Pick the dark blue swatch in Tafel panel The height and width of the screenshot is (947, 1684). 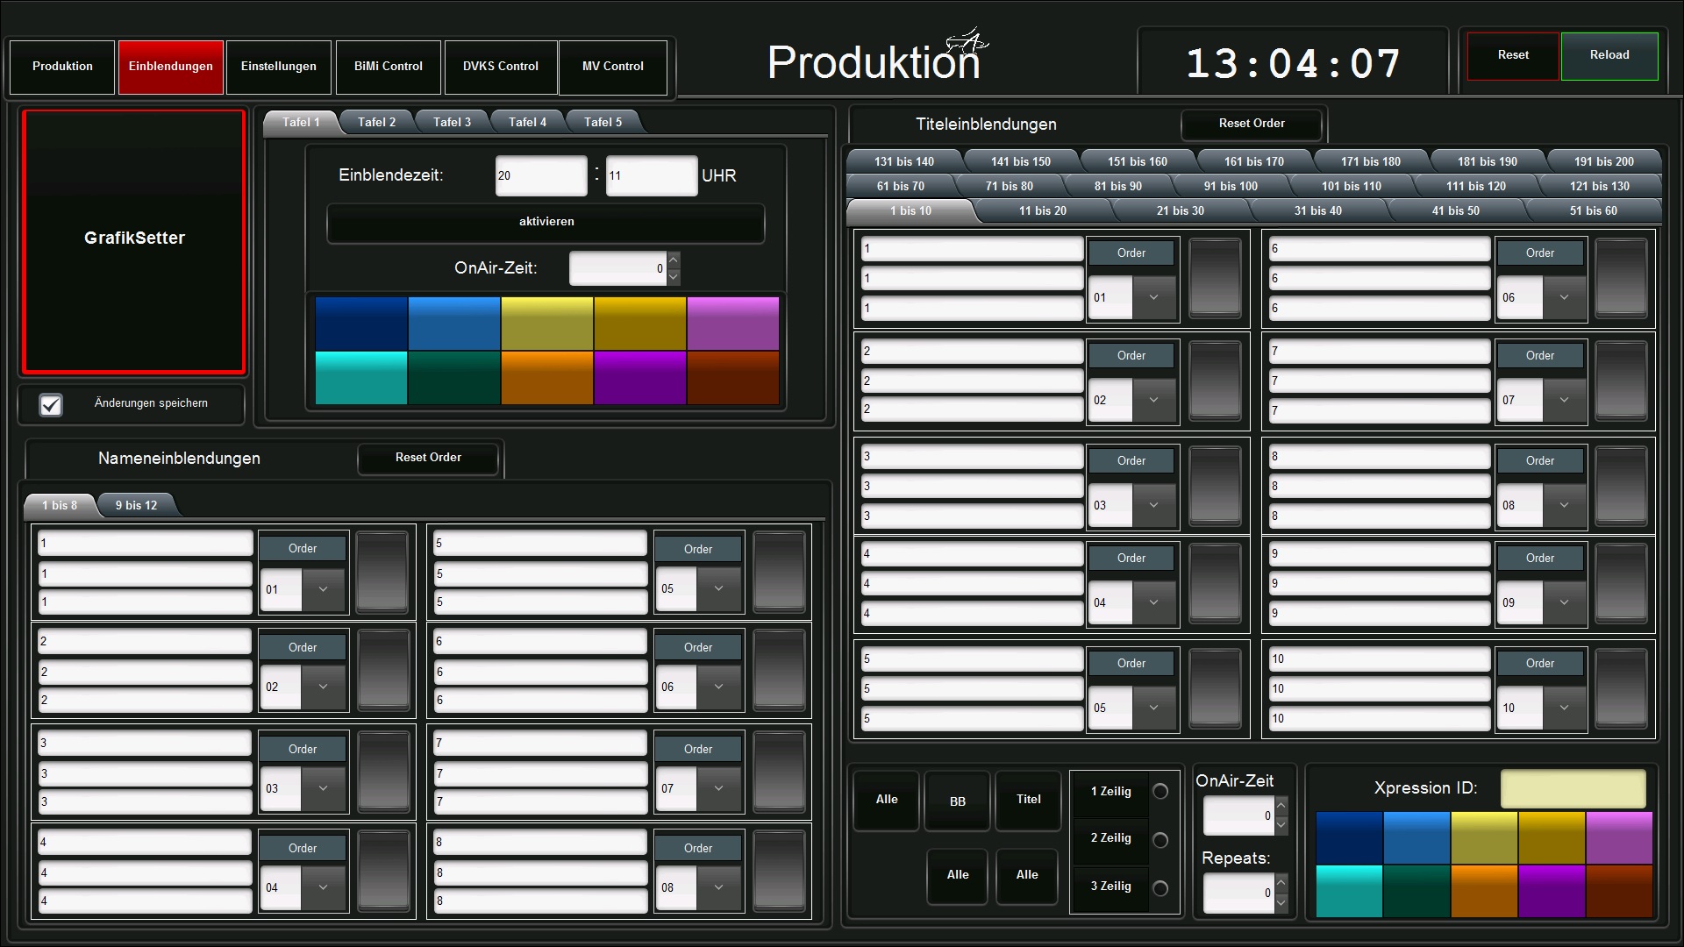pos(361,324)
